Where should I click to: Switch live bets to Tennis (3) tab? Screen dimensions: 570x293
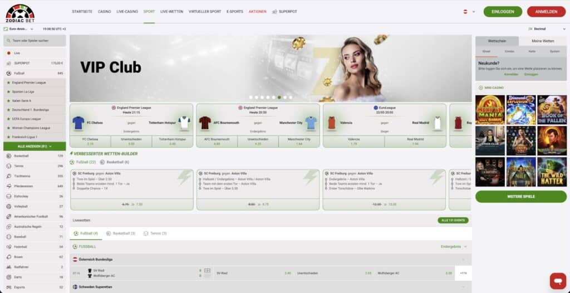(x=155, y=233)
